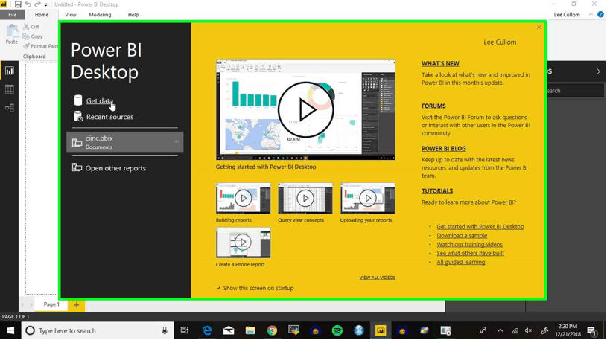Image resolution: width=607 pixels, height=340 pixels.
Task: Open the VIEW ALL VIDEOS link
Action: click(x=377, y=278)
